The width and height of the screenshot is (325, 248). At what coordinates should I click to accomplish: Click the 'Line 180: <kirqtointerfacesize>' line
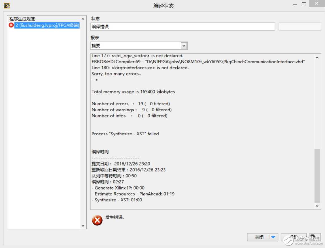[x=140, y=68]
